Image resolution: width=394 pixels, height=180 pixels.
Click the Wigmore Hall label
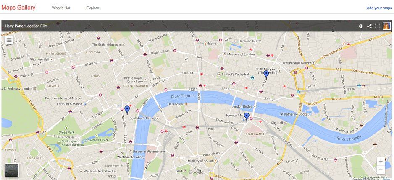(x=40, y=59)
